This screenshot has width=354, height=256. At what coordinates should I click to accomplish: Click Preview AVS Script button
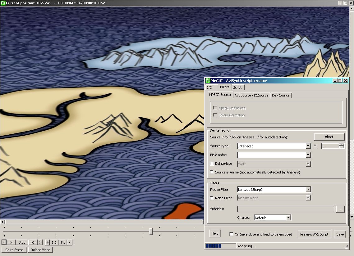(314, 234)
